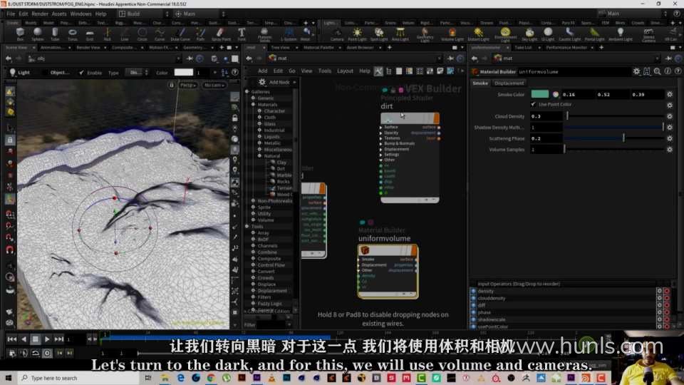Open the network editor Layout menu
This screenshot has width=684, height=385.
click(x=345, y=71)
